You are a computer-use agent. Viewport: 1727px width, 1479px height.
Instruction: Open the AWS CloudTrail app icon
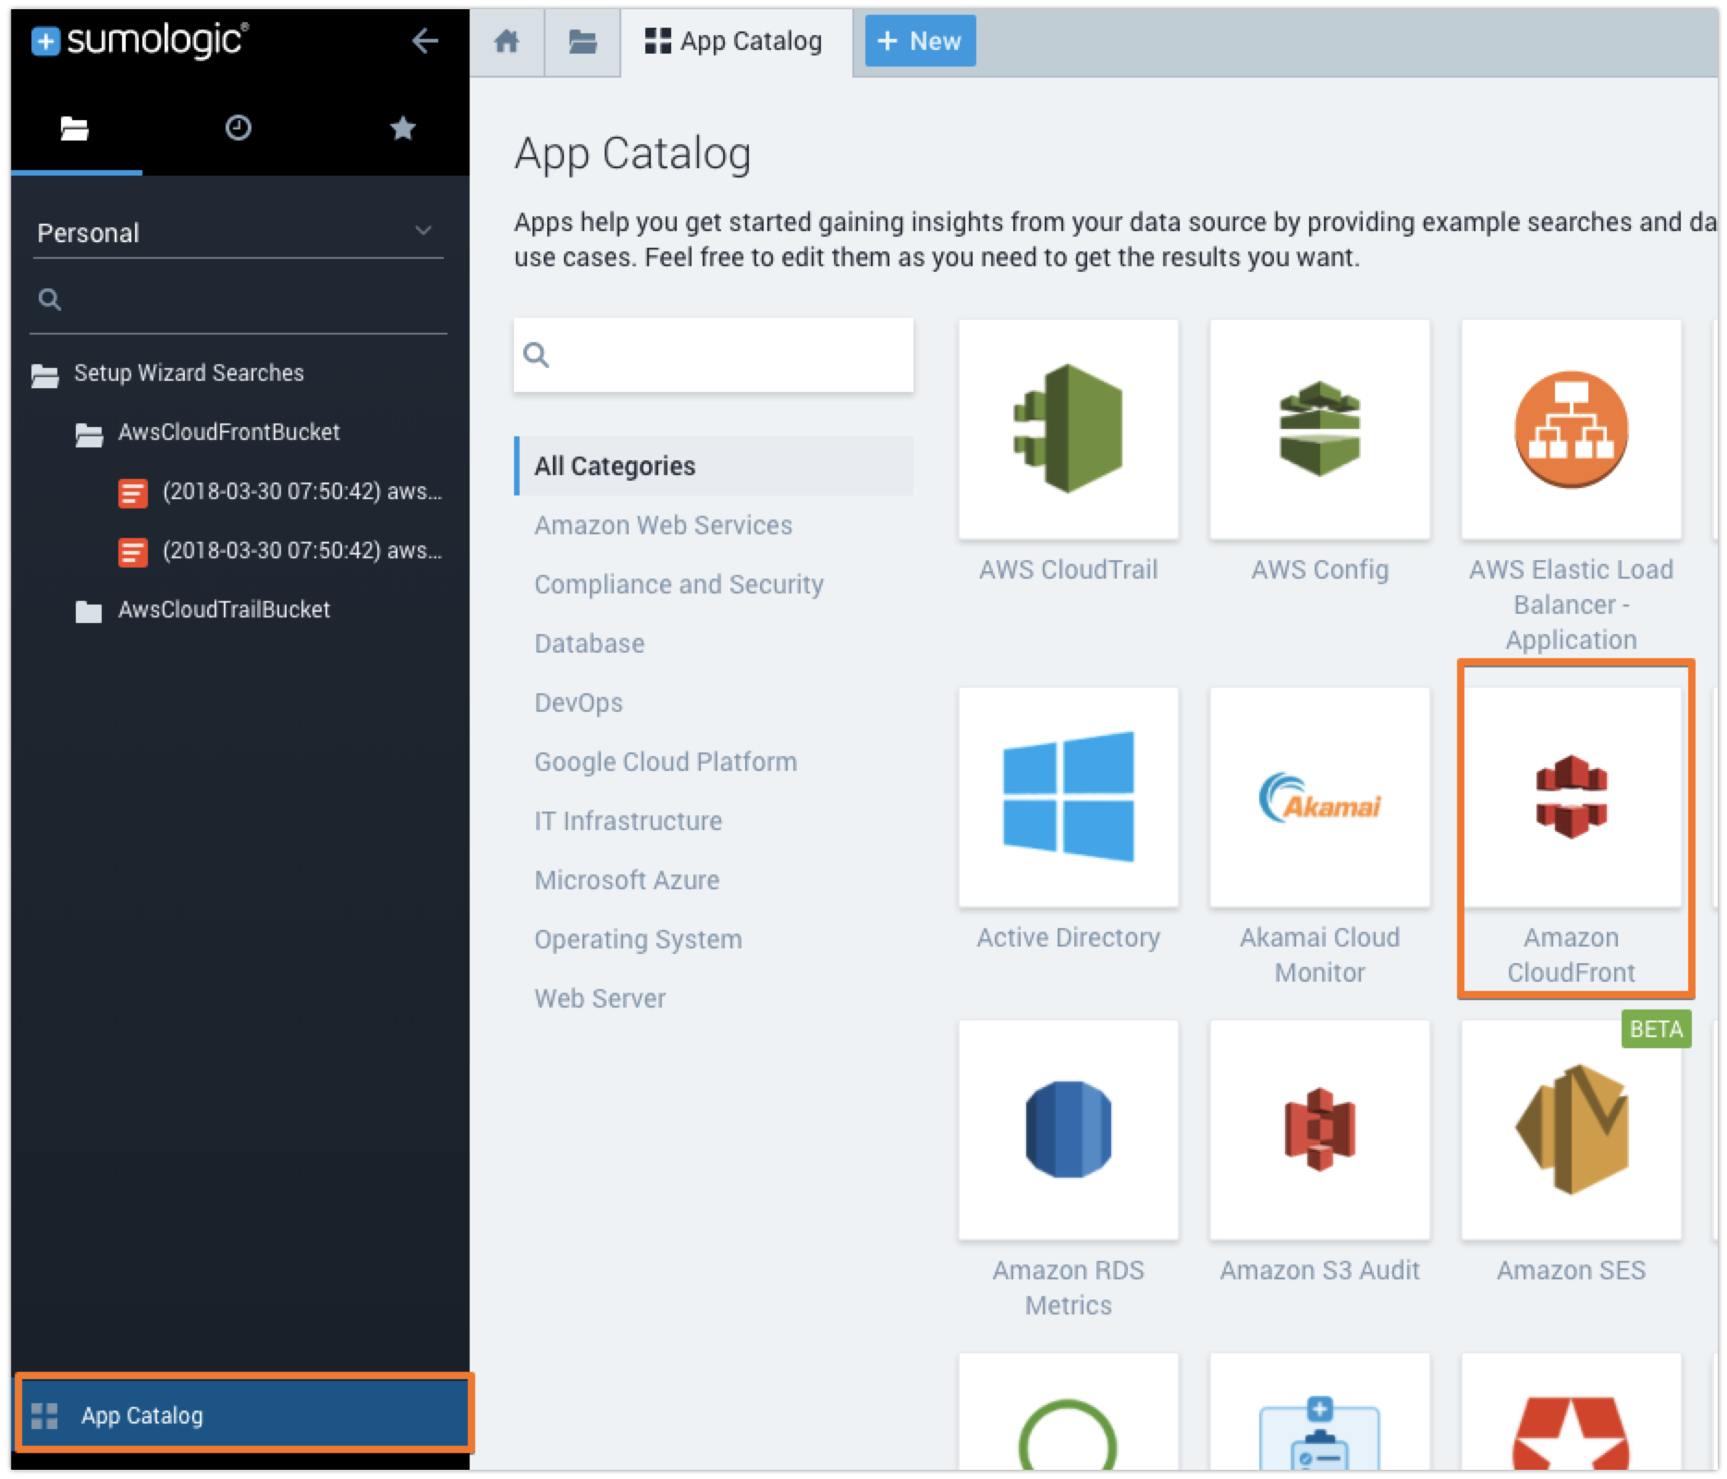pyautogui.click(x=1068, y=428)
